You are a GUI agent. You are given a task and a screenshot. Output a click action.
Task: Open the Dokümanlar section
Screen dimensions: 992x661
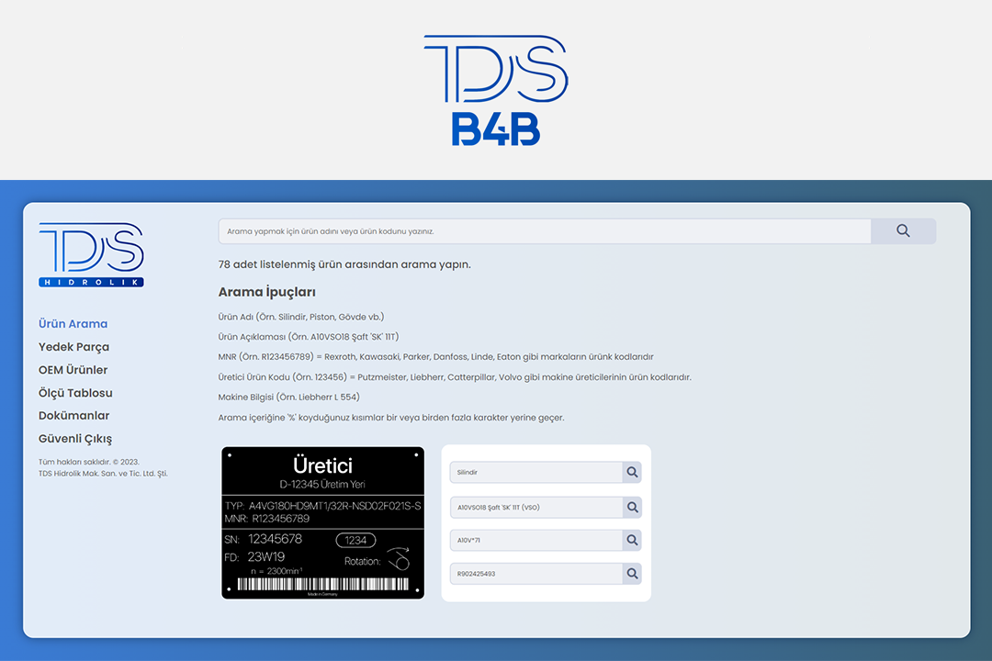coord(73,416)
